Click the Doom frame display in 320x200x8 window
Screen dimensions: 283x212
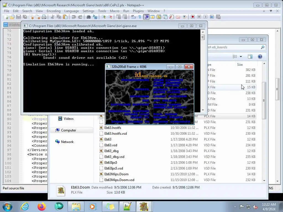pos(150,97)
